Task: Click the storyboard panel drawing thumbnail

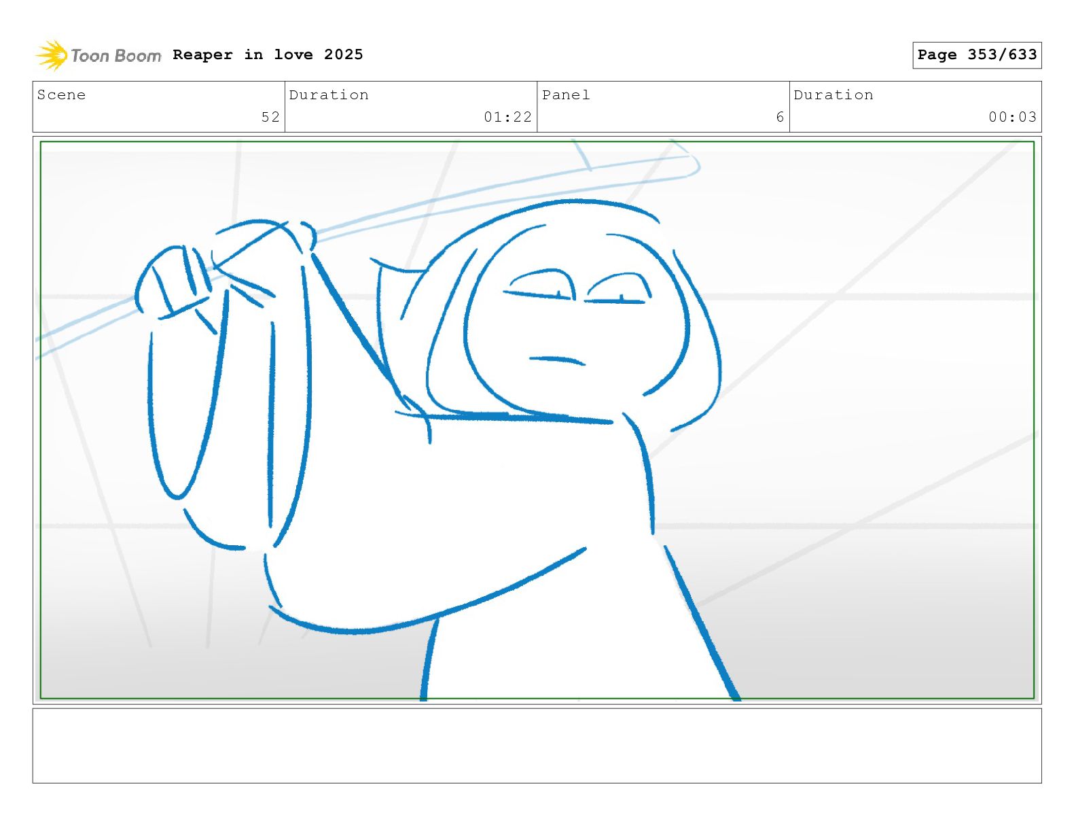Action: pos(537,420)
